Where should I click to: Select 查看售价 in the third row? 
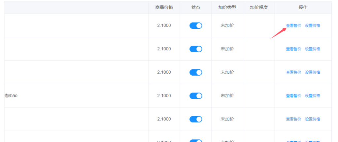click(293, 72)
